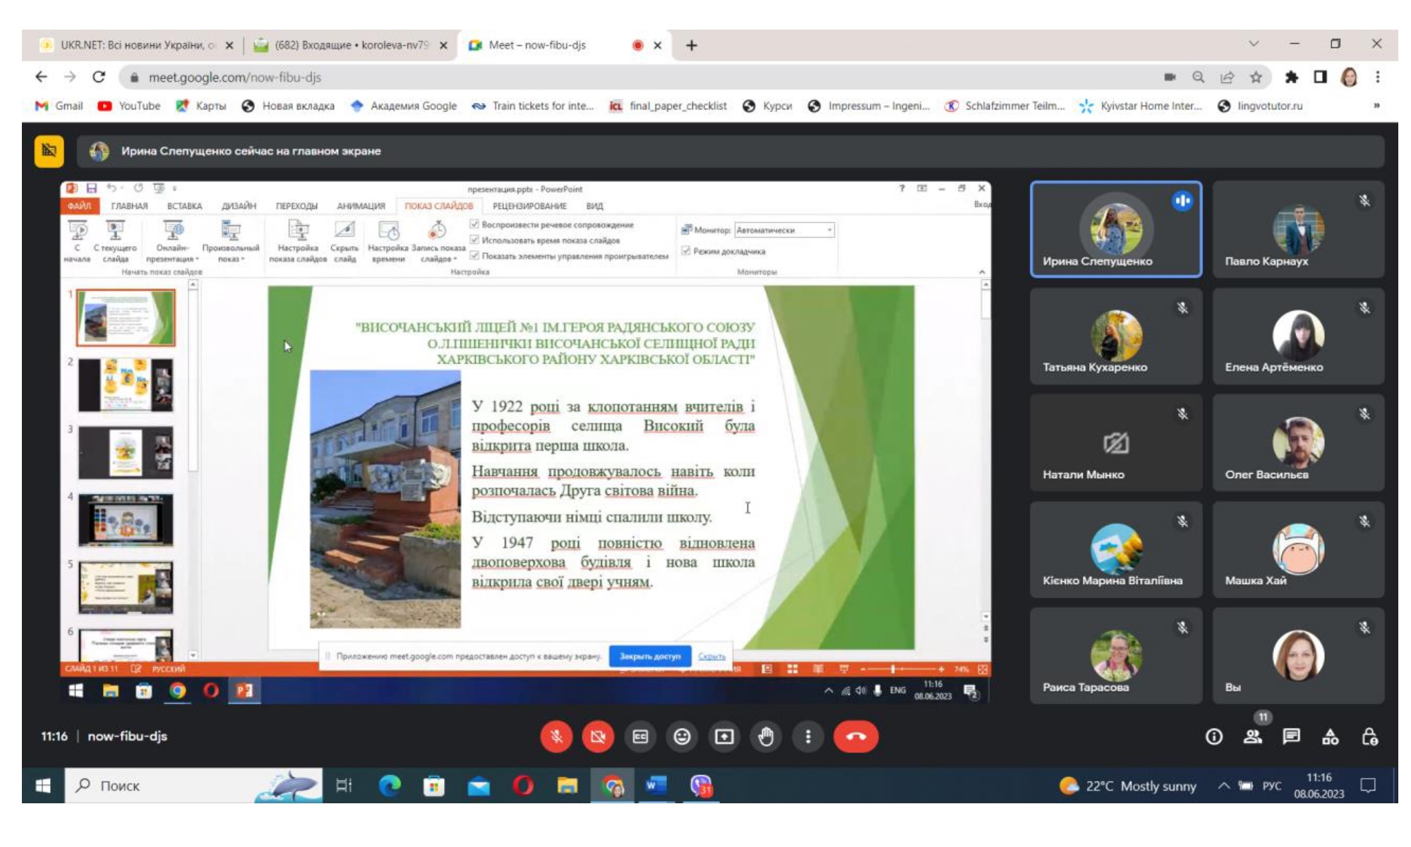Enable closed captions with the CC button
The width and height of the screenshot is (1411, 847).
click(x=640, y=737)
